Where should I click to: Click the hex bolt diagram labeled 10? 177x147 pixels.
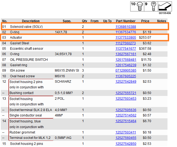click(x=137, y=6)
